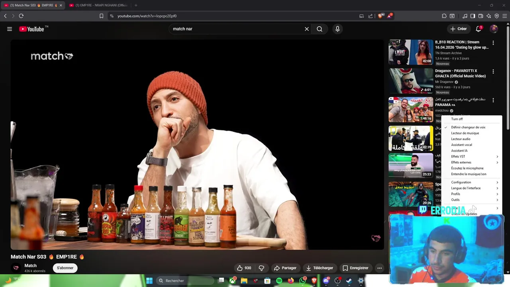Image resolution: width=510 pixels, height=287 pixels.
Task: Open Discord from the taskbar
Action: point(326,281)
